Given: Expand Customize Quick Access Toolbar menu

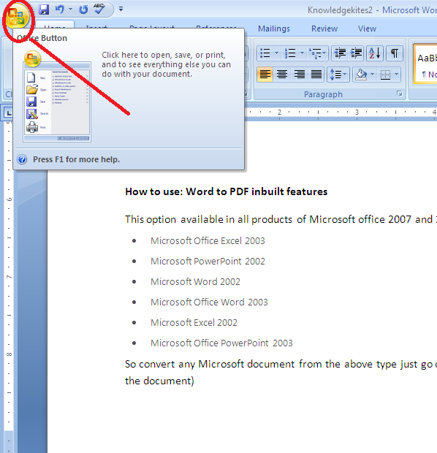Looking at the screenshot, I should (x=121, y=9).
